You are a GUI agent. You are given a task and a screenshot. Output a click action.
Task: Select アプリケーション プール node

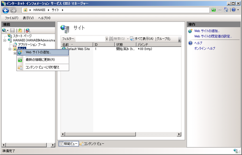(x=32, y=45)
